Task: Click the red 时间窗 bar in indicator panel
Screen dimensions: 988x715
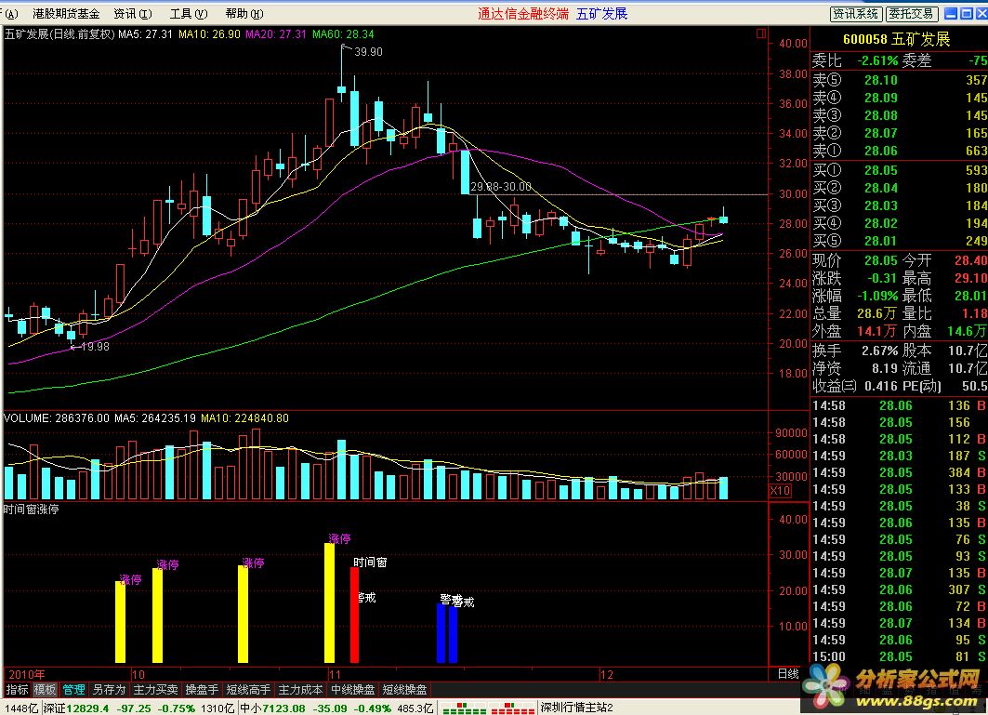Action: click(x=354, y=615)
